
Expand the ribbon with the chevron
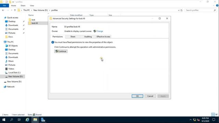click(x=214, y=5)
